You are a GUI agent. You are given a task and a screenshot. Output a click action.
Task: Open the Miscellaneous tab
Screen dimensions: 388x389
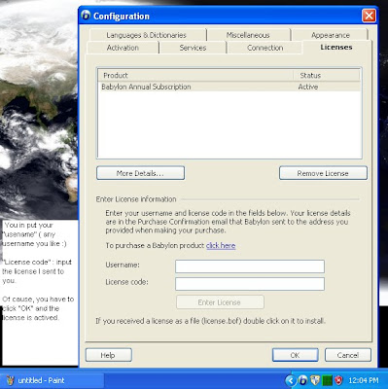(x=248, y=35)
